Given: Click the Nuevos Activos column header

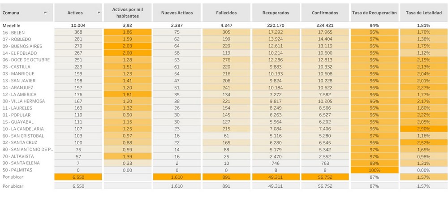Looking at the screenshot, I should pos(177,13).
